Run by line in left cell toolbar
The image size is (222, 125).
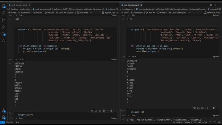coord(92,111)
